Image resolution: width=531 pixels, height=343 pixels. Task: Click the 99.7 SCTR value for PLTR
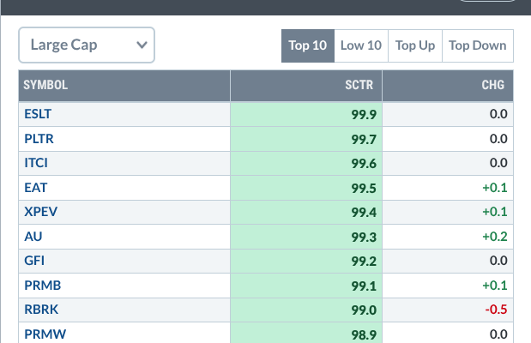click(x=364, y=140)
